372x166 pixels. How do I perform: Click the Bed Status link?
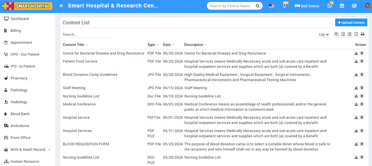(x=307, y=6)
